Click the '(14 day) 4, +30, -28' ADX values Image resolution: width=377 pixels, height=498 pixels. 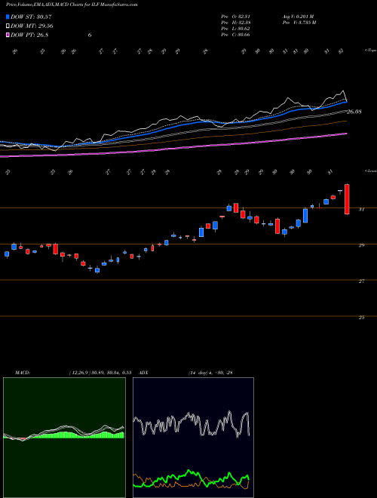(210, 373)
